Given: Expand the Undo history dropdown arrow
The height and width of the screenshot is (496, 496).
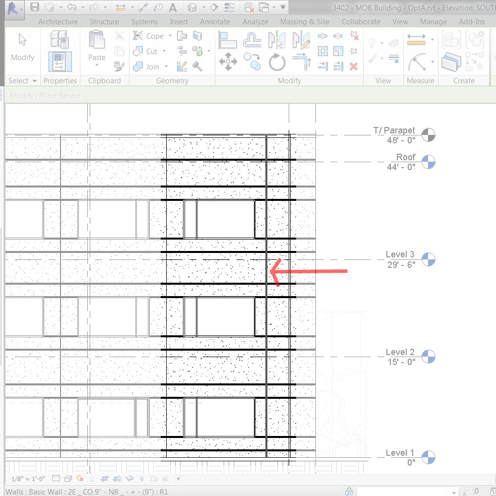Looking at the screenshot, I should 82,7.
